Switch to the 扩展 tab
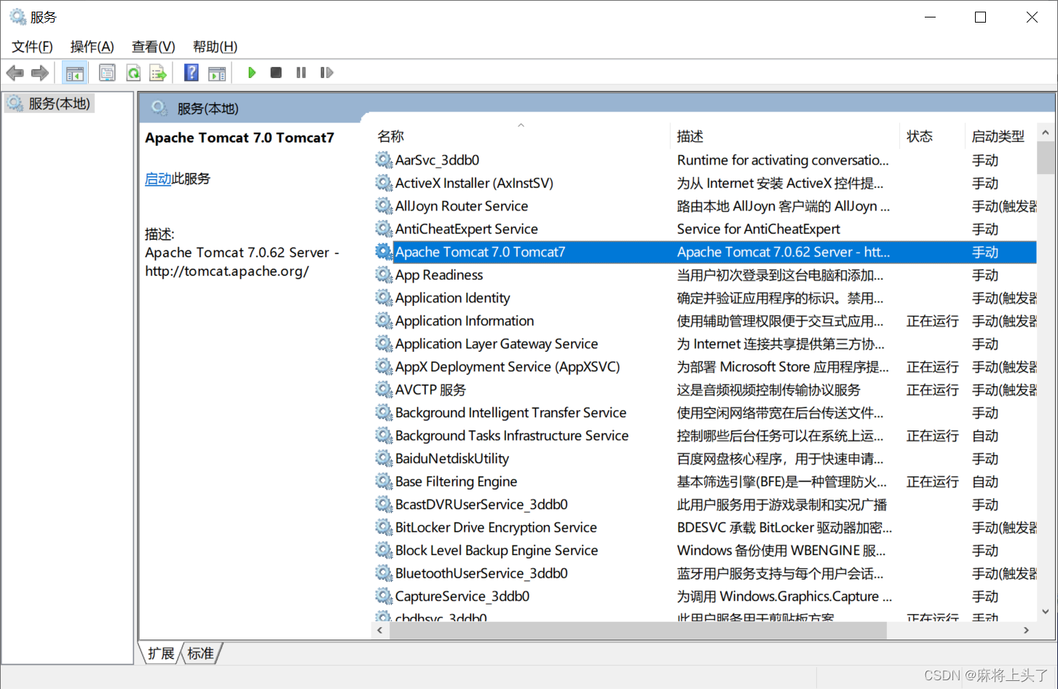This screenshot has width=1058, height=689. (161, 653)
